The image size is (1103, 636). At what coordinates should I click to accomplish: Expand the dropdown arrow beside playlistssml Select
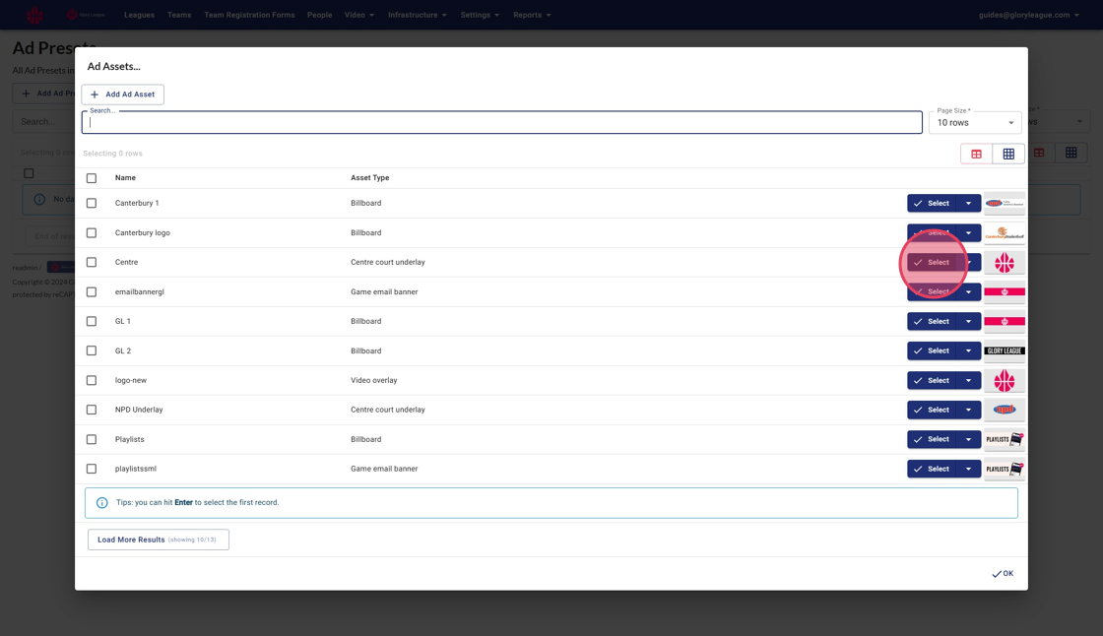pos(969,469)
